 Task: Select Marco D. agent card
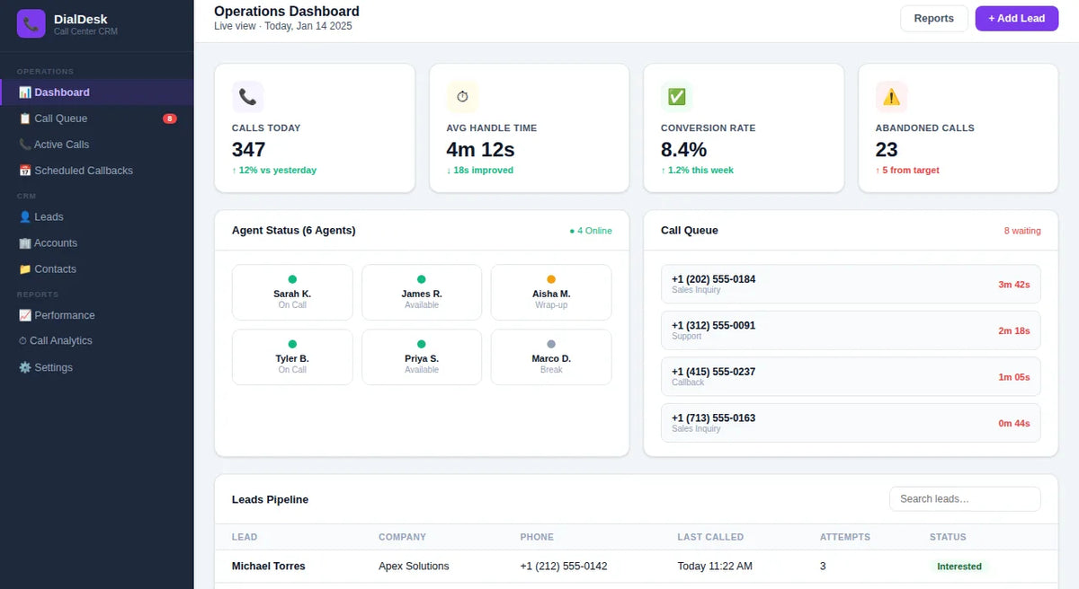coord(551,357)
